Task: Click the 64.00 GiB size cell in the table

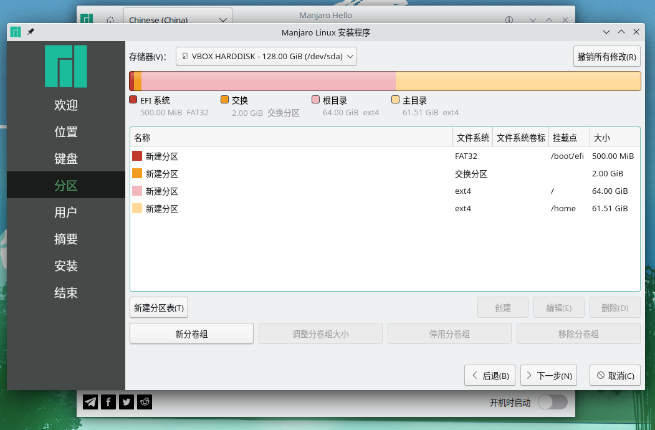Action: click(x=610, y=191)
